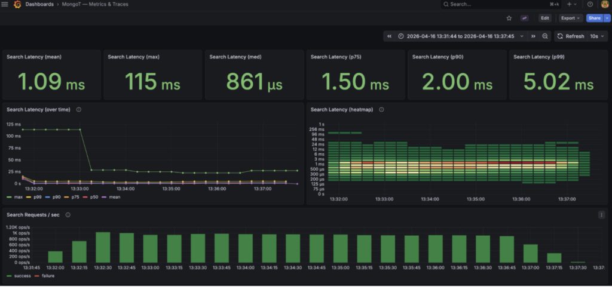Click the MongoT — Metrics & Traces breadcrumb
Viewport: 612px width, 287px height.
point(95,4)
